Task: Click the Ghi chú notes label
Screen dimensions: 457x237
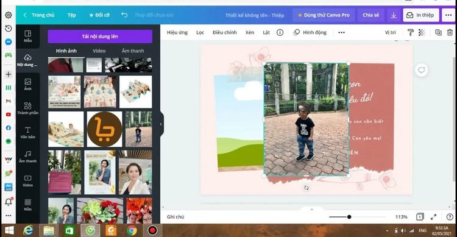Action: click(175, 217)
